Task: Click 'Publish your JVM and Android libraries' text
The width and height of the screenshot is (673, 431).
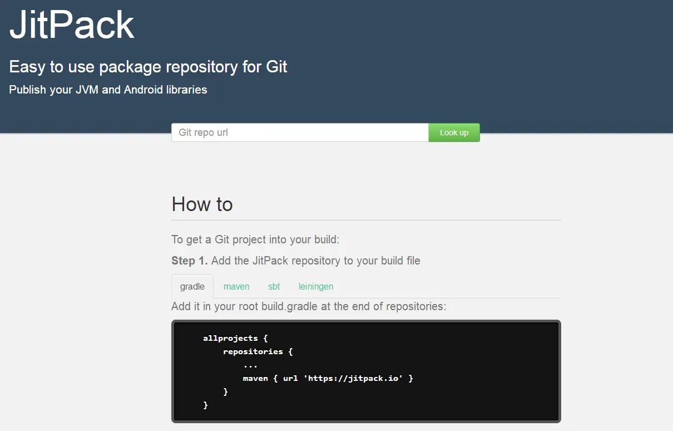Action: (x=108, y=90)
